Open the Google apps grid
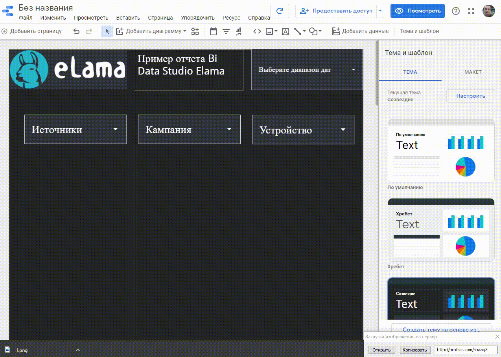The image size is (501, 357). tap(471, 11)
